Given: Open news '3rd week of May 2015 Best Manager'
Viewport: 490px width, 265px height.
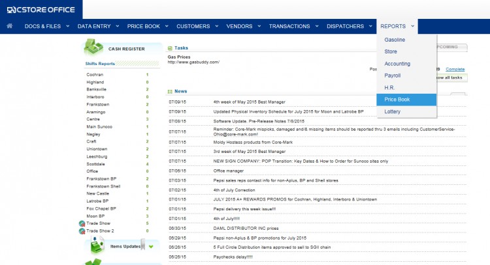Looking at the screenshot, I should coord(249,152).
